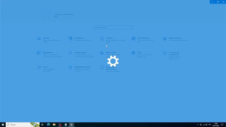Click the taskbar Поиск search box

[x=23, y=125]
